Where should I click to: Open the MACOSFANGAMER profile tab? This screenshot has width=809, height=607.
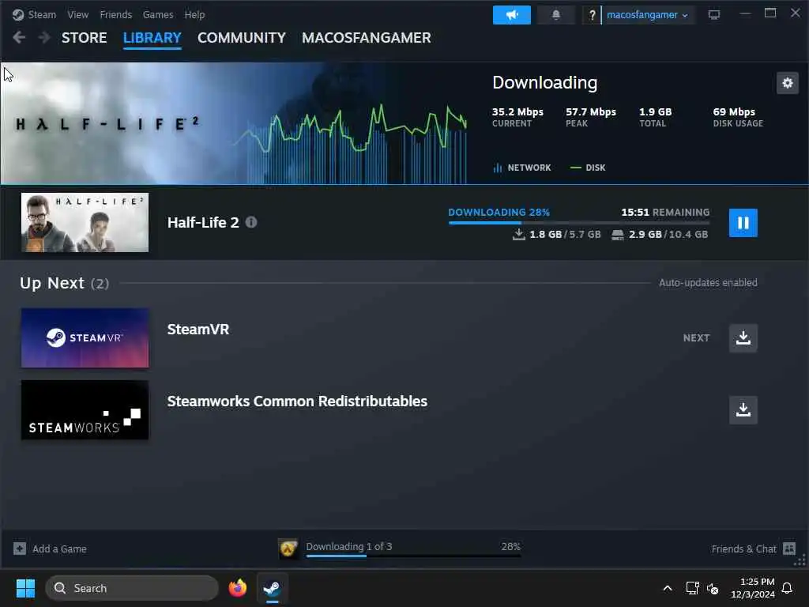(x=367, y=38)
